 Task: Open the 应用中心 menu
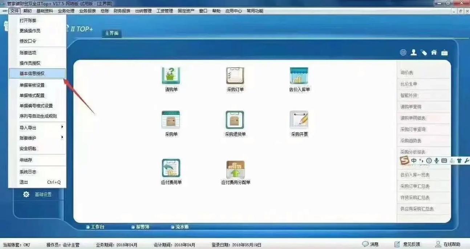point(234,11)
